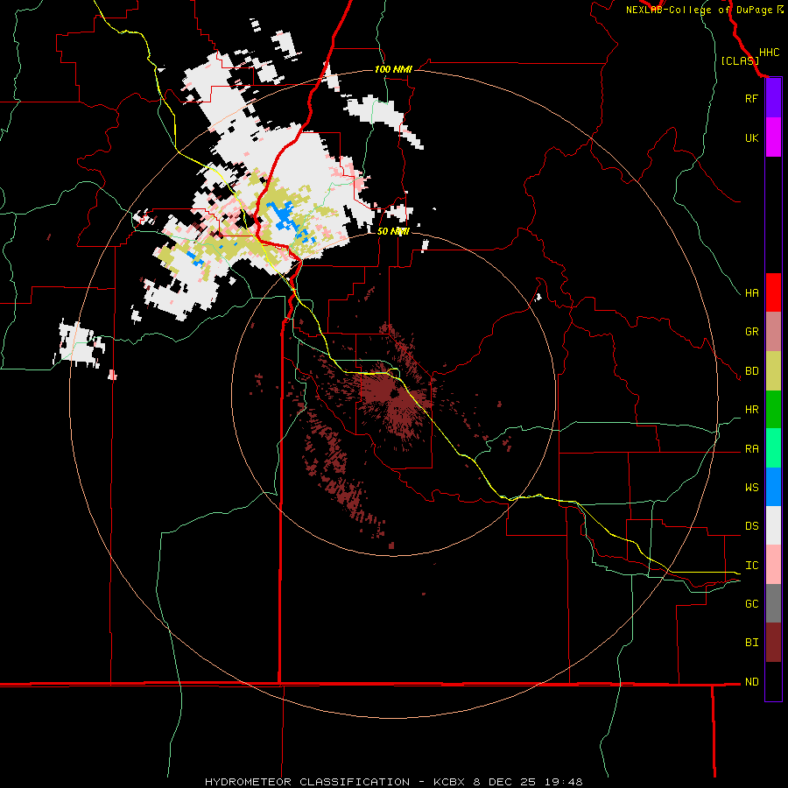The width and height of the screenshot is (788, 788).
Task: Select the white DS legend color swatch
Action: [773, 525]
